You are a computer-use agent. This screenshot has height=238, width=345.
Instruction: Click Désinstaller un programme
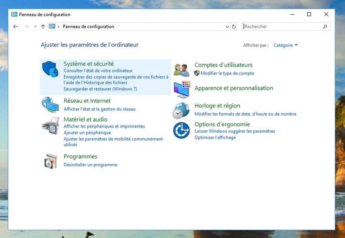[90, 165]
